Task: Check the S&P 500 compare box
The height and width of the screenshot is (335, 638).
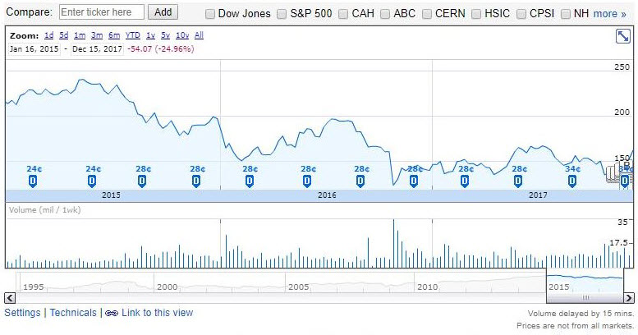Action: [282, 14]
